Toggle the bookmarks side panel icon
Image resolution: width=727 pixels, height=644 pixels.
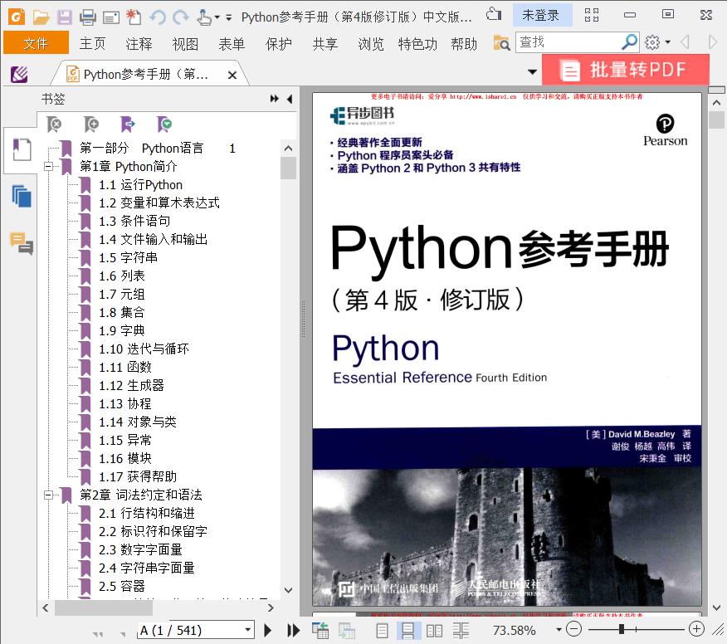(x=22, y=149)
